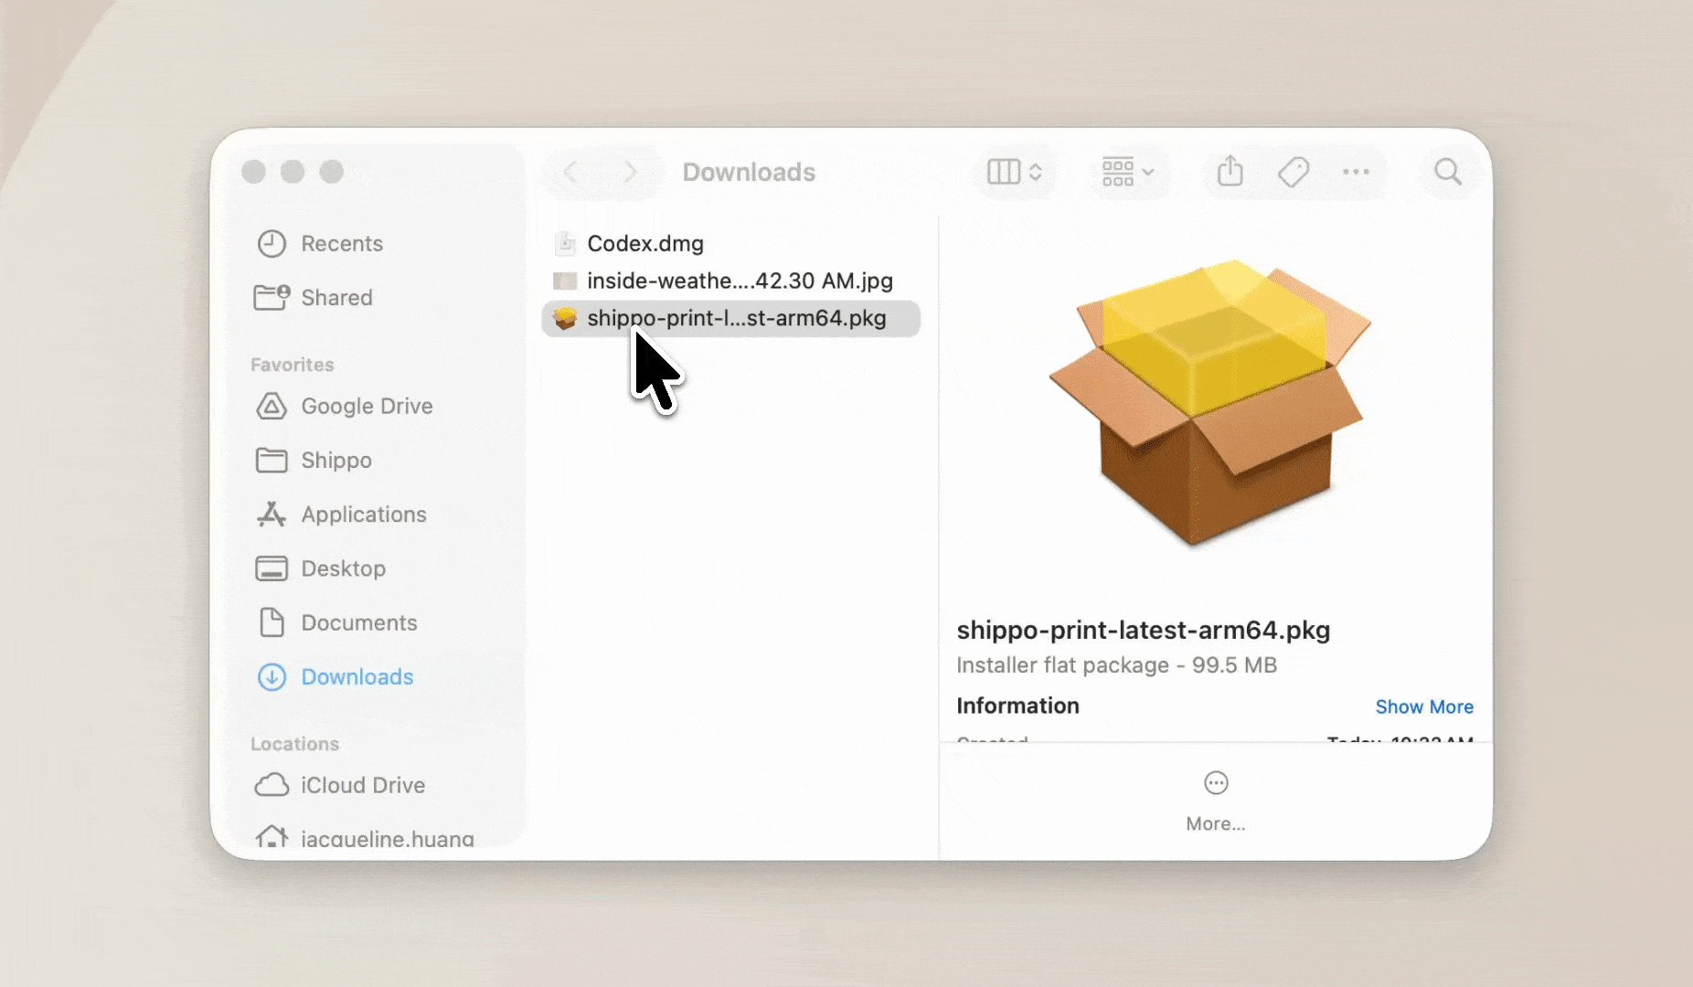The height and width of the screenshot is (987, 1693).
Task: Click the Share toolbar icon
Action: [x=1230, y=171]
